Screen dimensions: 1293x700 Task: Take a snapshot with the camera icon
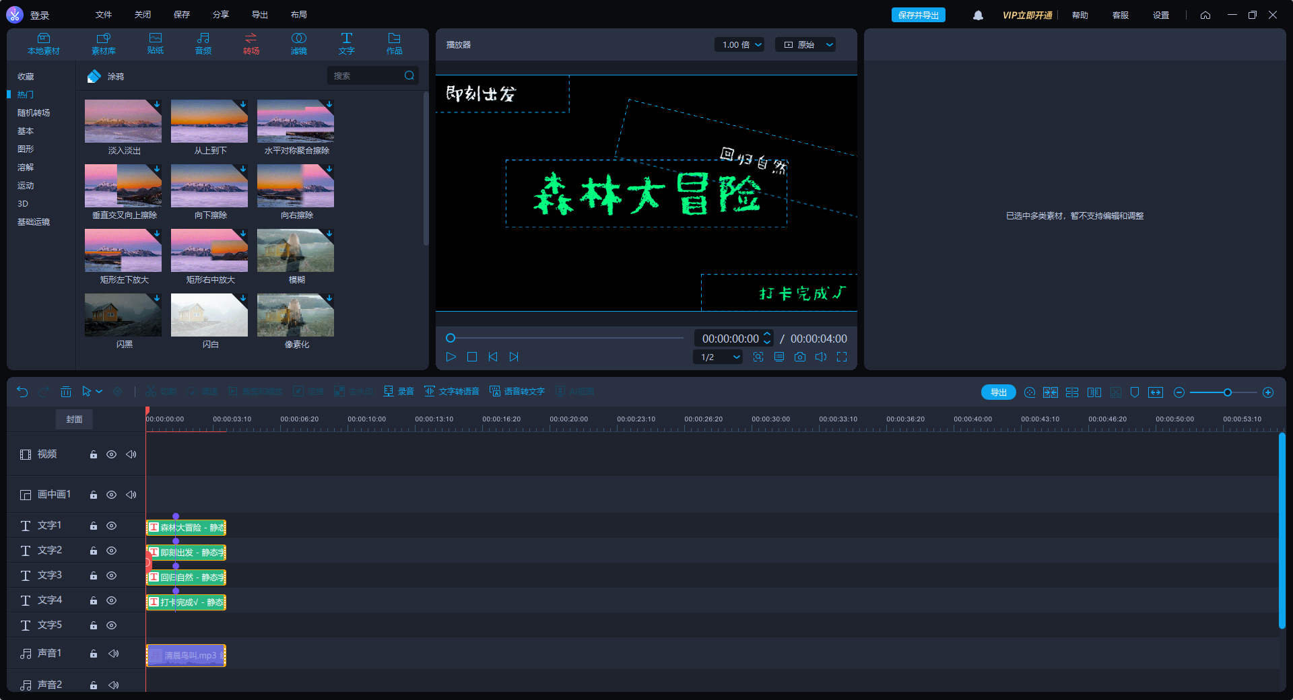click(799, 357)
